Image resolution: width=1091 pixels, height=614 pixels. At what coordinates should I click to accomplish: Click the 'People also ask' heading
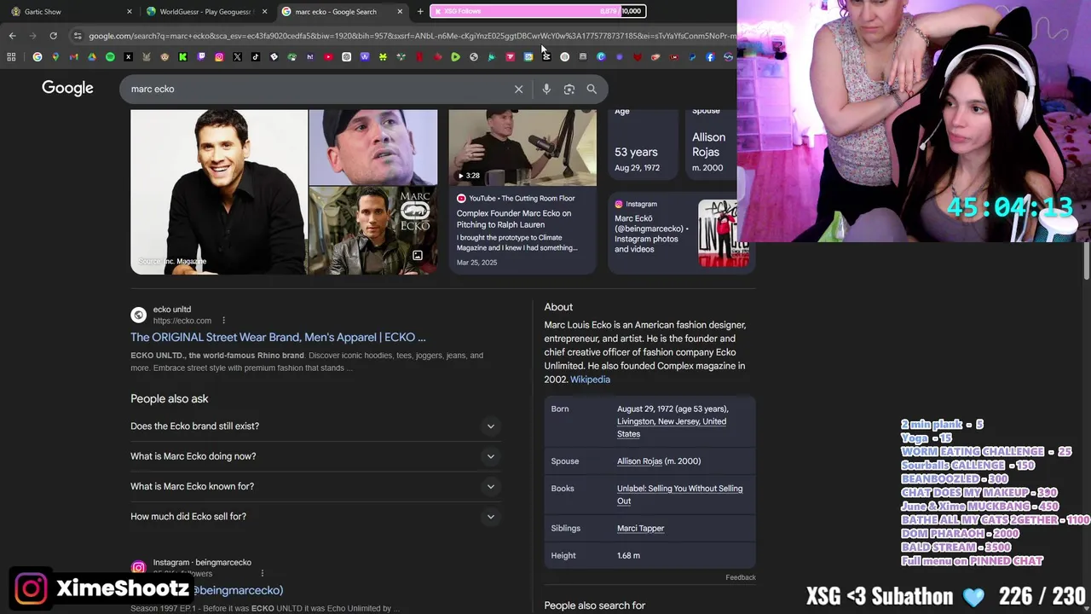pos(169,399)
